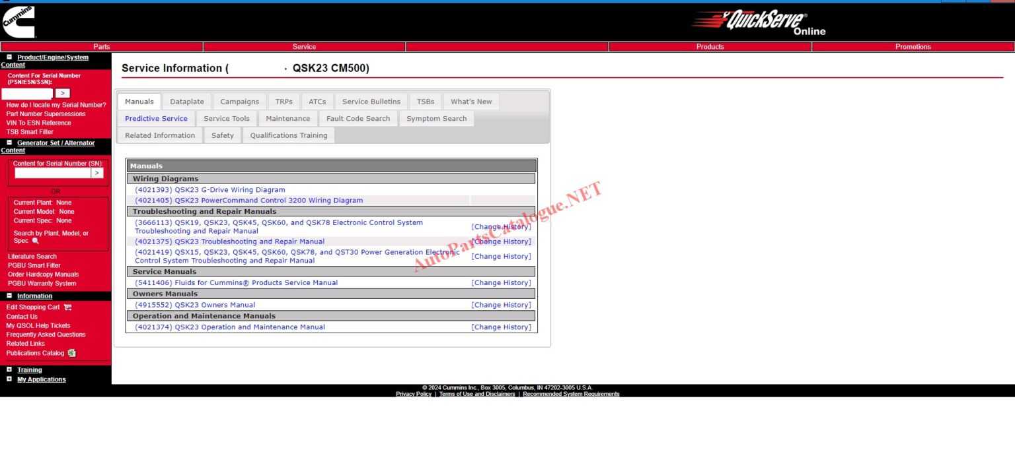Click the arrow beside Generator Set serial field
Image resolution: width=1015 pixels, height=454 pixels.
coord(96,172)
